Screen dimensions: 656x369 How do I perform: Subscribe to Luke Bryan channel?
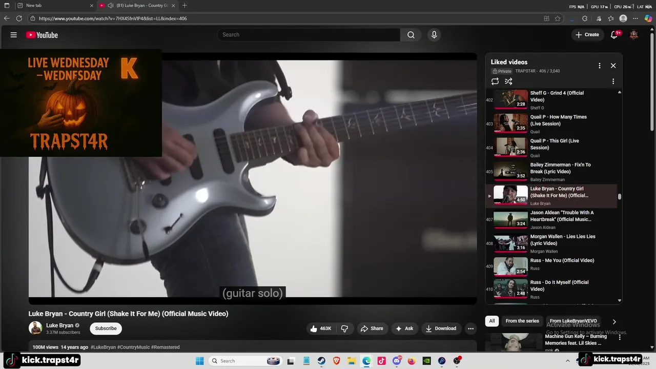pos(106,329)
